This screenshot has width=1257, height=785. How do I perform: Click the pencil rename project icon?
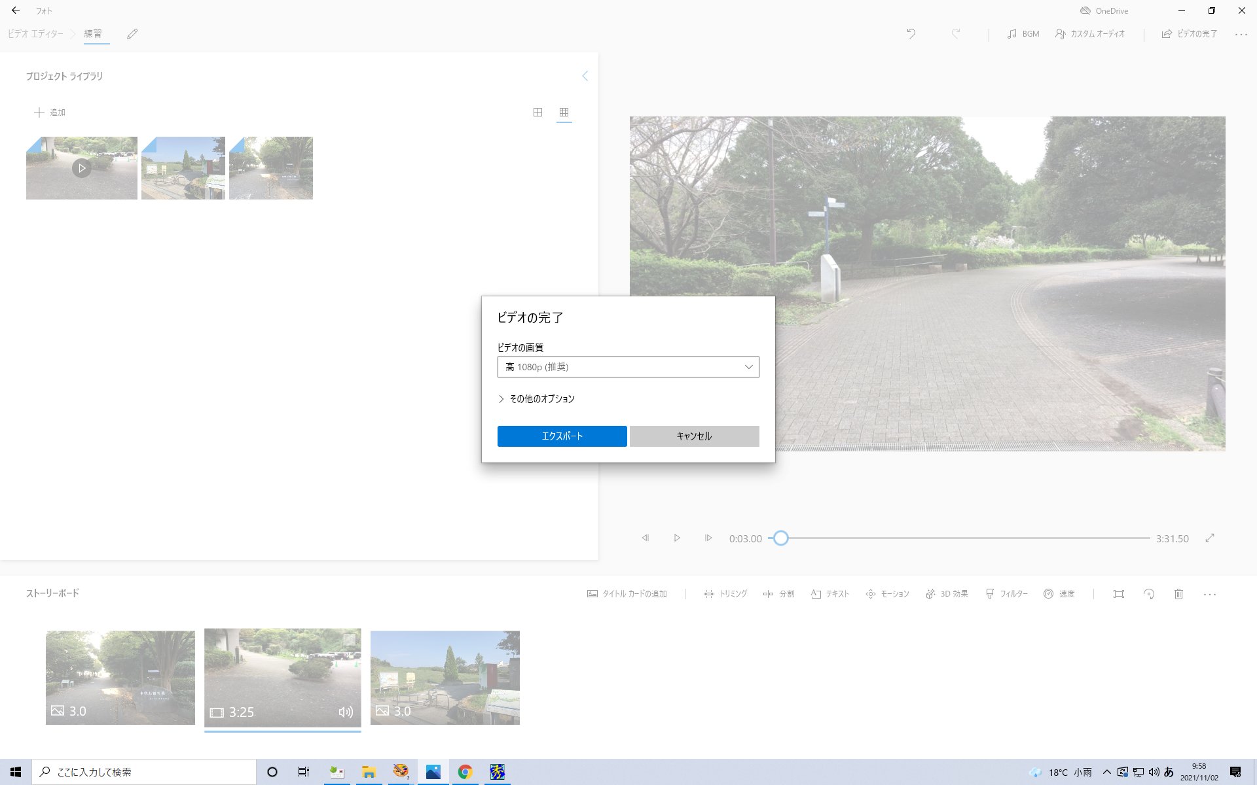132,34
